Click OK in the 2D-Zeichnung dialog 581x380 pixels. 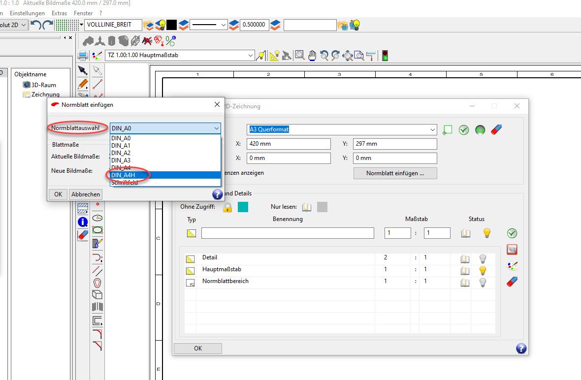coord(198,348)
